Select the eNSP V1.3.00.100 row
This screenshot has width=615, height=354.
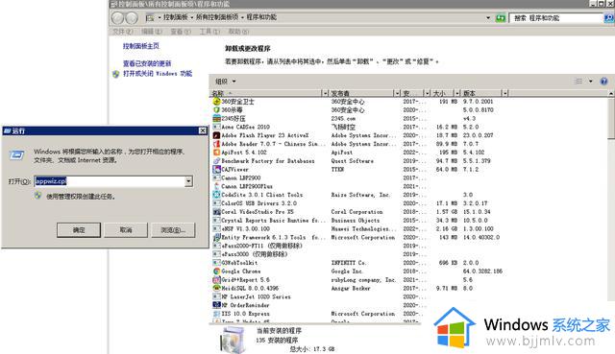click(x=359, y=228)
